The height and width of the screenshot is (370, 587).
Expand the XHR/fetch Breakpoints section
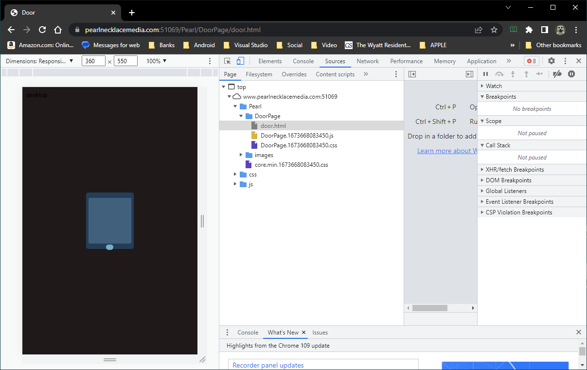515,170
